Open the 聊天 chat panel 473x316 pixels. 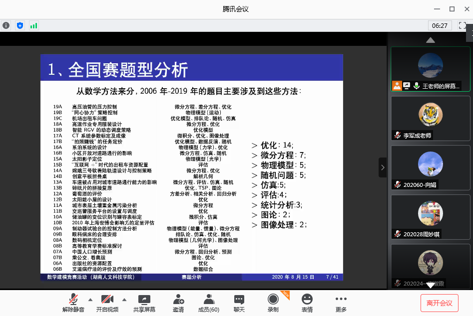click(239, 303)
